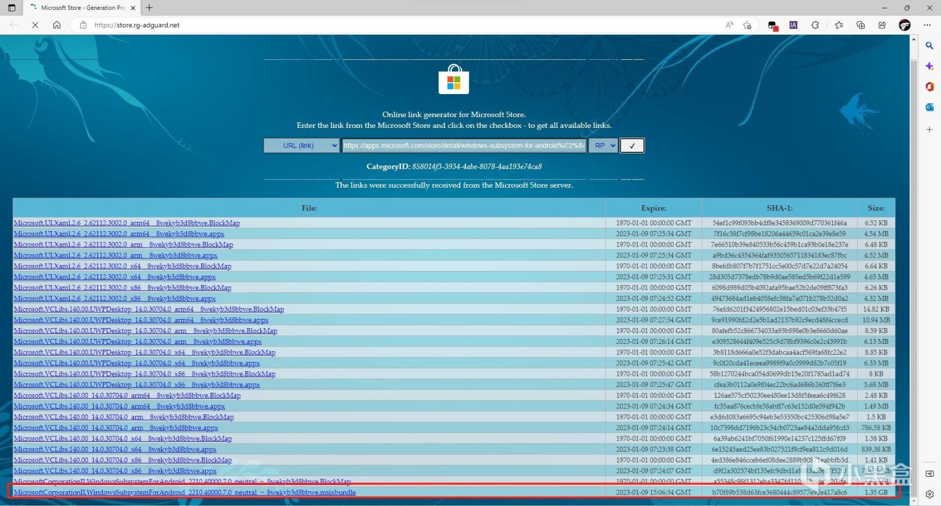Open sidebar layout toggle icon
This screenshot has height=506, width=941.
coord(930,474)
